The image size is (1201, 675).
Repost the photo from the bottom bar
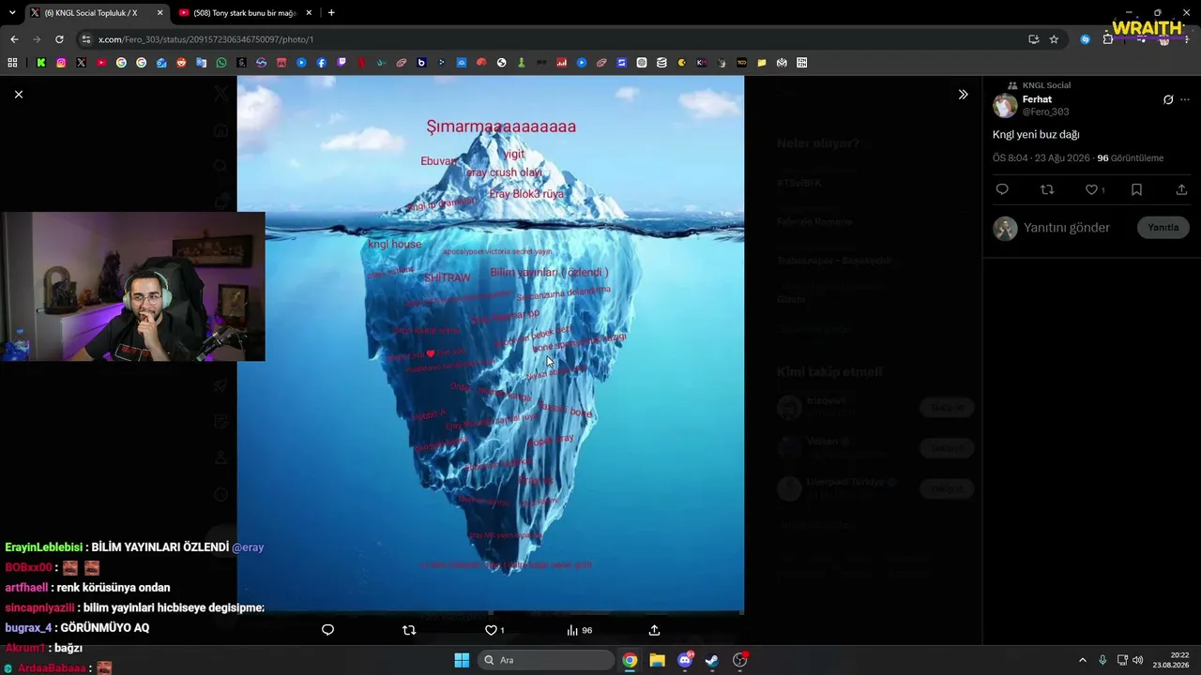click(x=409, y=630)
